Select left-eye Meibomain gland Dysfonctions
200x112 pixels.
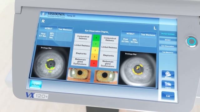pyautogui.click(x=108, y=64)
